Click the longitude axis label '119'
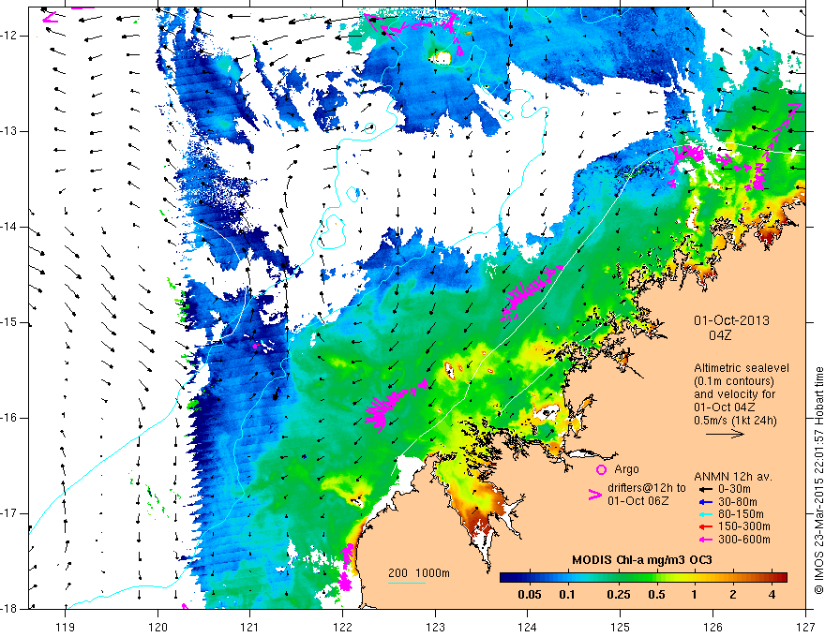This screenshot has width=825, height=637. 65,627
